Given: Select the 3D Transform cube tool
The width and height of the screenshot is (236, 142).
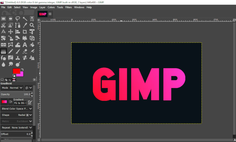Looking at the screenshot, I should pyautogui.click(x=32, y=38).
